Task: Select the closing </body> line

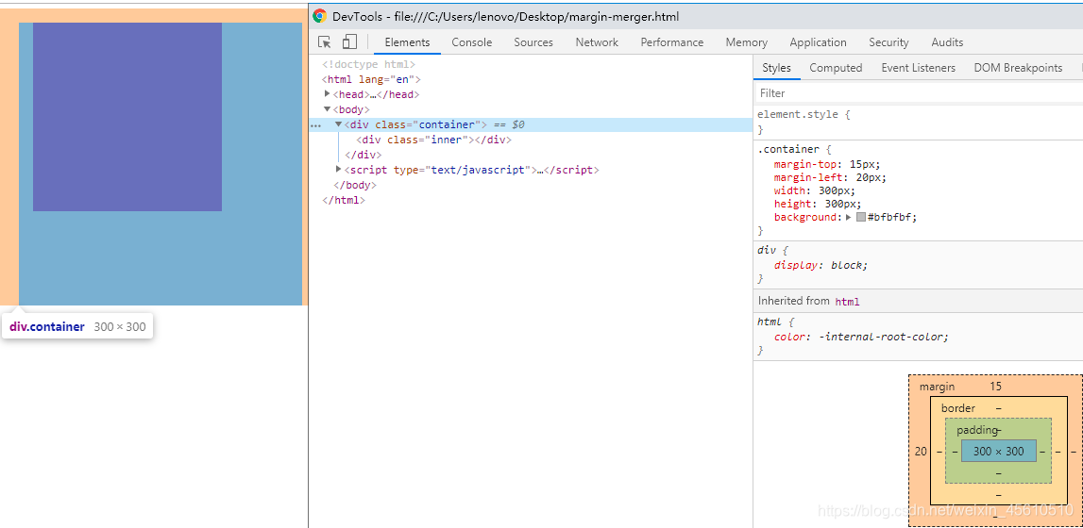Action: 354,185
